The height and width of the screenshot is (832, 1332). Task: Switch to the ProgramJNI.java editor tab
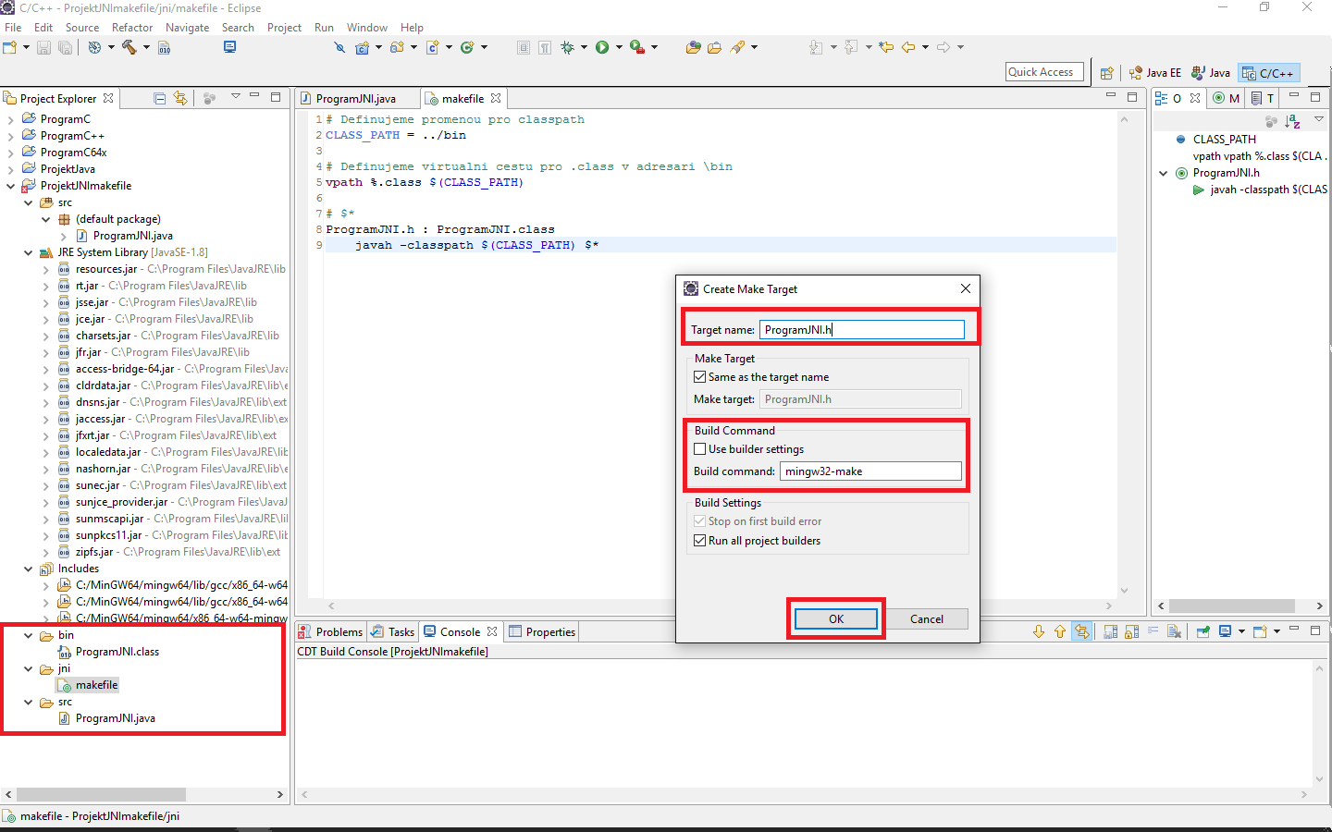tap(358, 97)
